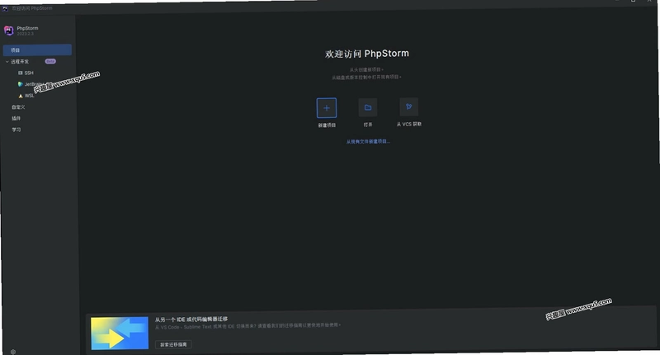Switch to the 插件 tab

tap(16, 118)
